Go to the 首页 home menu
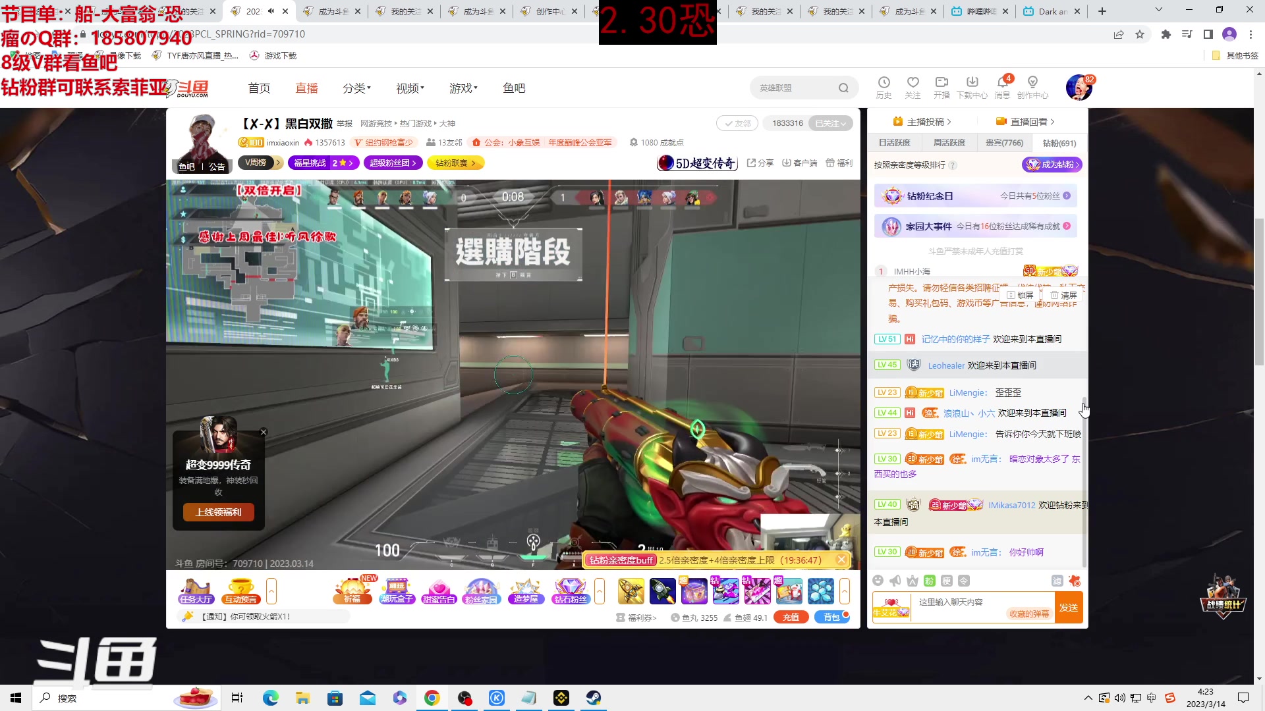 (x=259, y=88)
